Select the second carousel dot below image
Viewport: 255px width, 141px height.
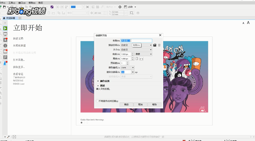click(84, 123)
